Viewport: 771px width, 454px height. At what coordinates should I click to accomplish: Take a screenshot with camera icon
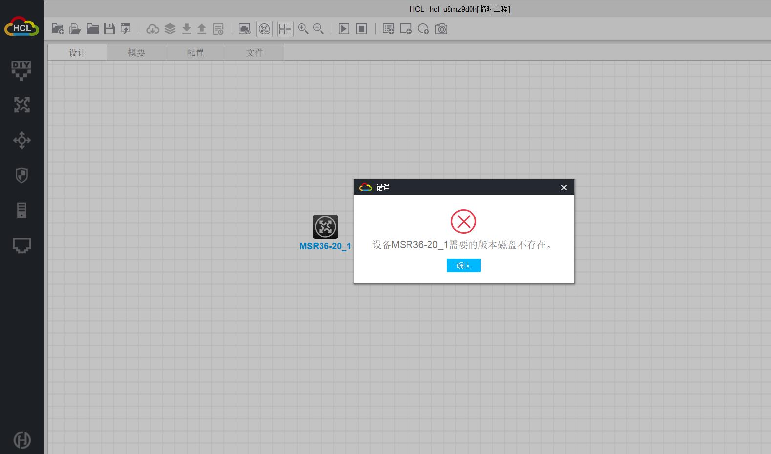click(441, 29)
